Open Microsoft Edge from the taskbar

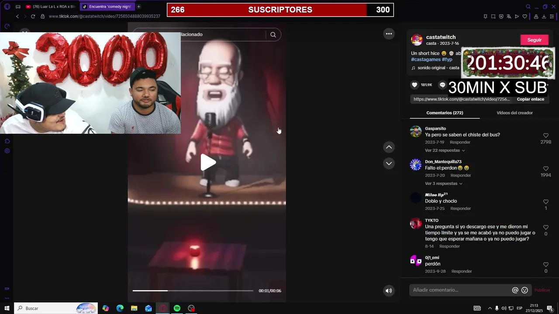120,308
